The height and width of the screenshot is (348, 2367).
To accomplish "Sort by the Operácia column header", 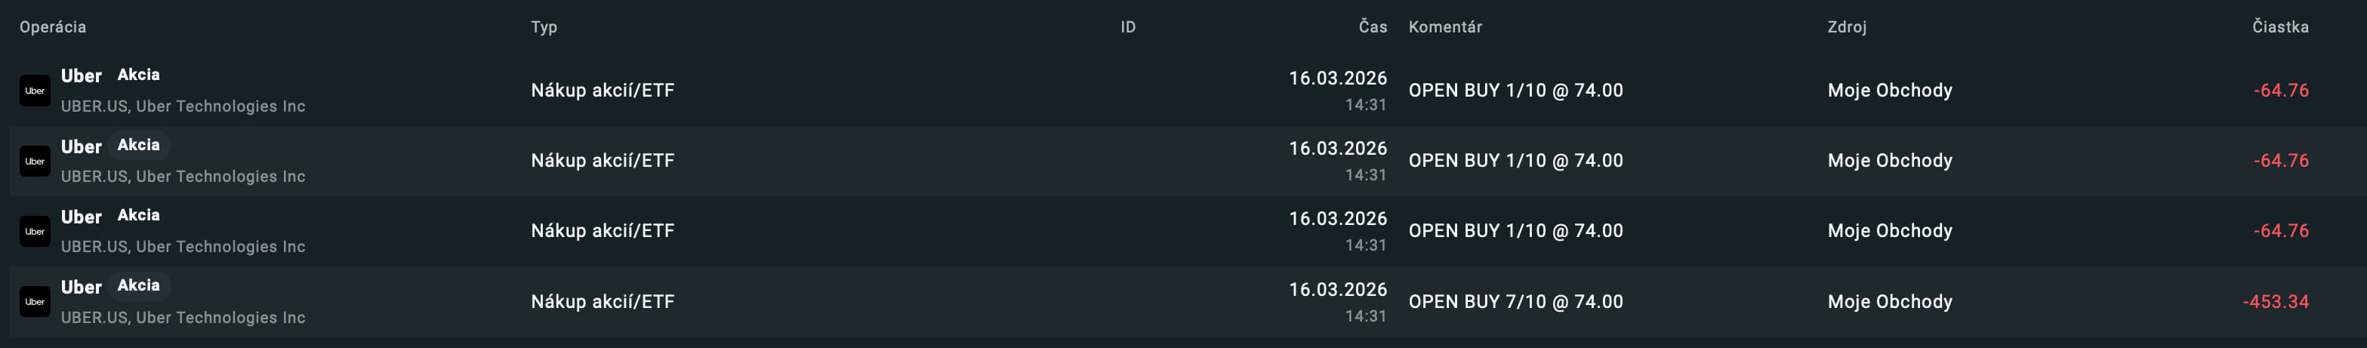I will pos(52,26).
